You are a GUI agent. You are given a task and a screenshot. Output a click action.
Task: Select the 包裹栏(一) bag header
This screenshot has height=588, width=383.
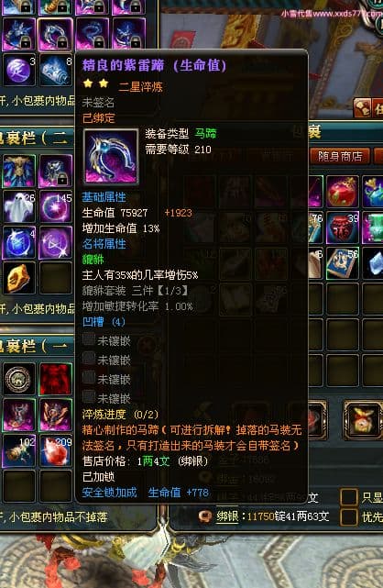[x=34, y=346]
